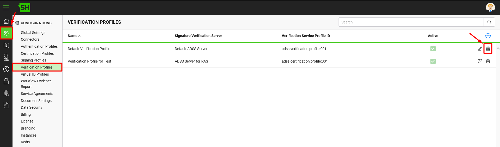Toggle Active checkbox for Verification Profile for Test

point(433,61)
